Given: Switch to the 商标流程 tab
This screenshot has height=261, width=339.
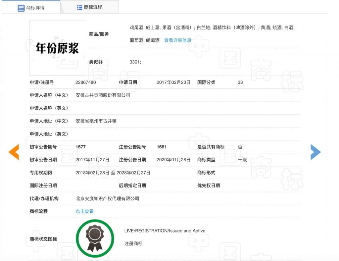Looking at the screenshot, I should pyautogui.click(x=89, y=7).
